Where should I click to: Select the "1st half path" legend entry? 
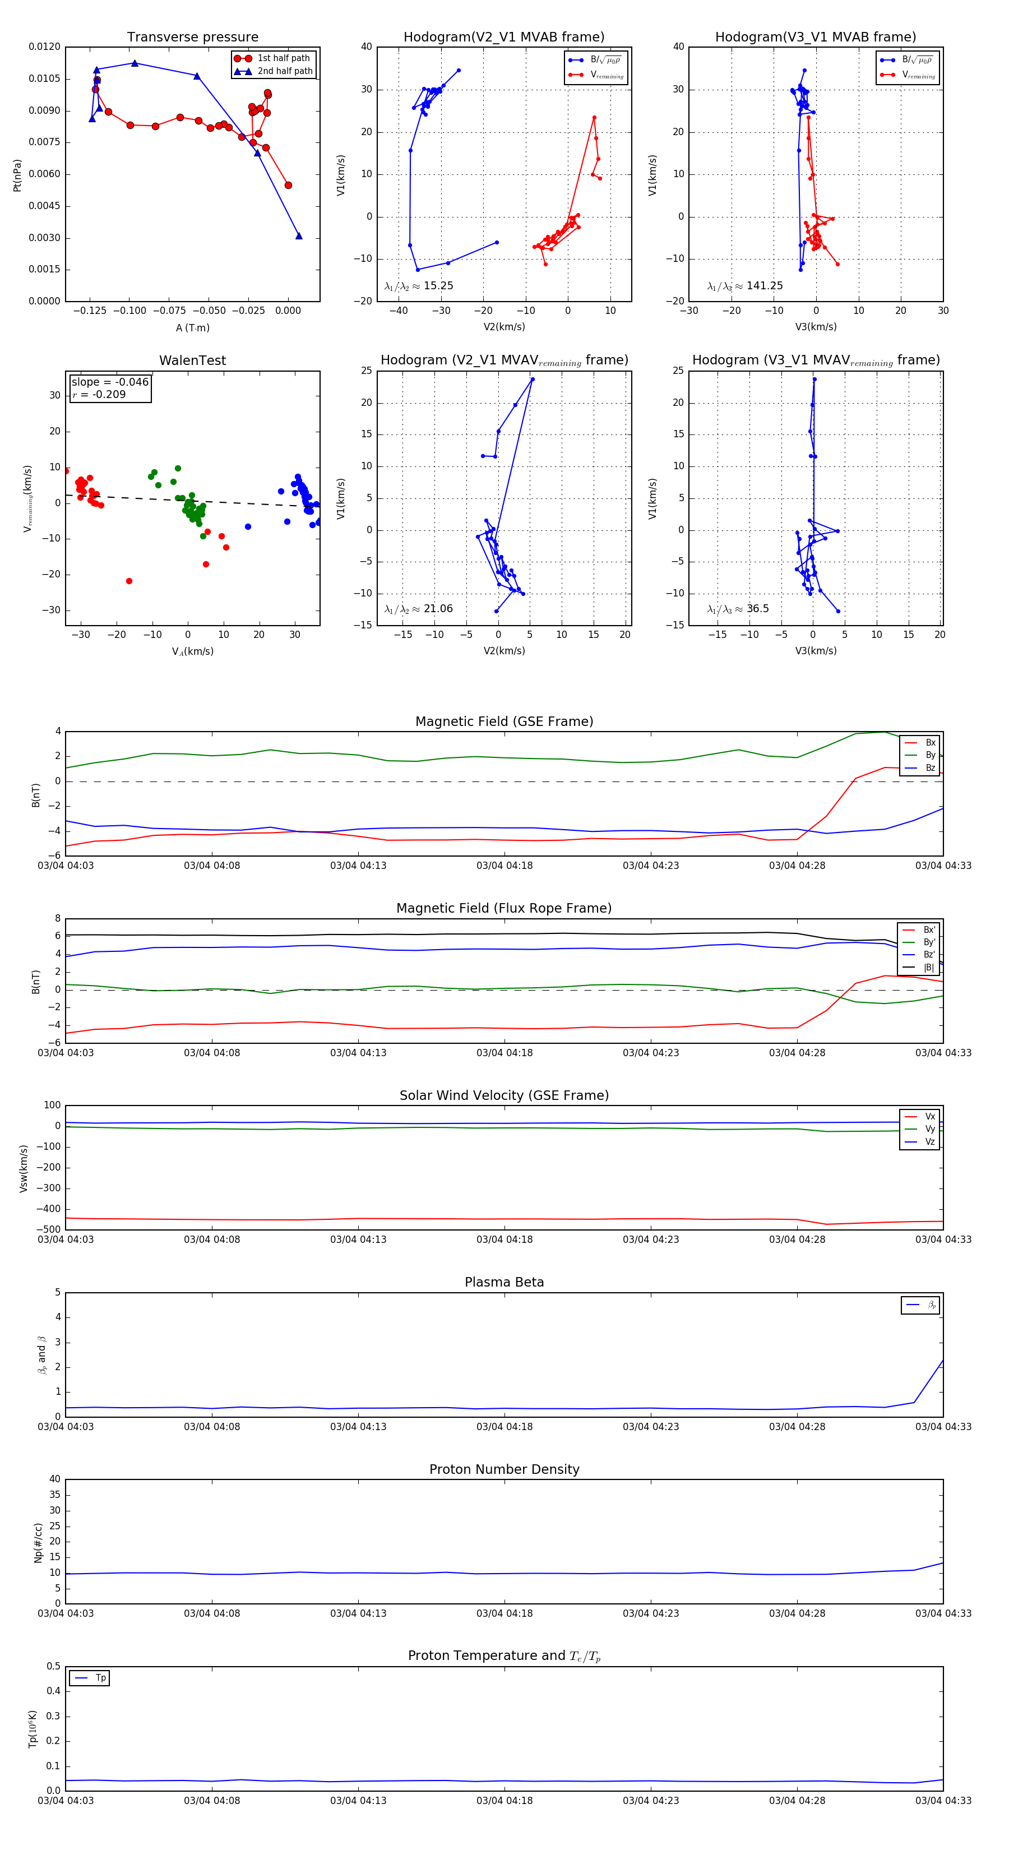272,58
